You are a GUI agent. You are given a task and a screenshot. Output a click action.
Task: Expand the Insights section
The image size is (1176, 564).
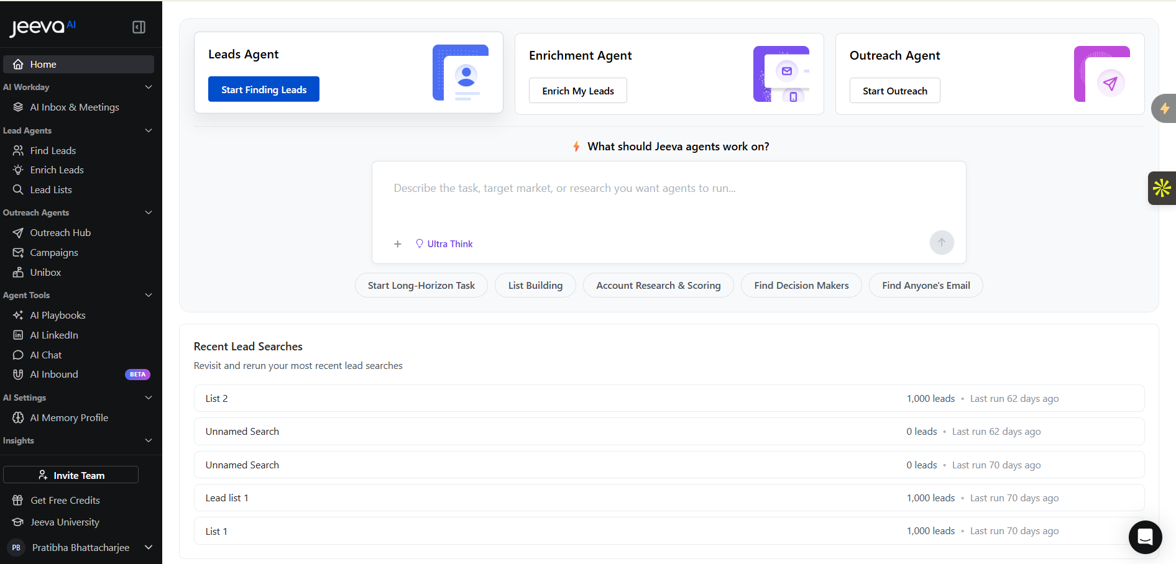click(x=149, y=440)
